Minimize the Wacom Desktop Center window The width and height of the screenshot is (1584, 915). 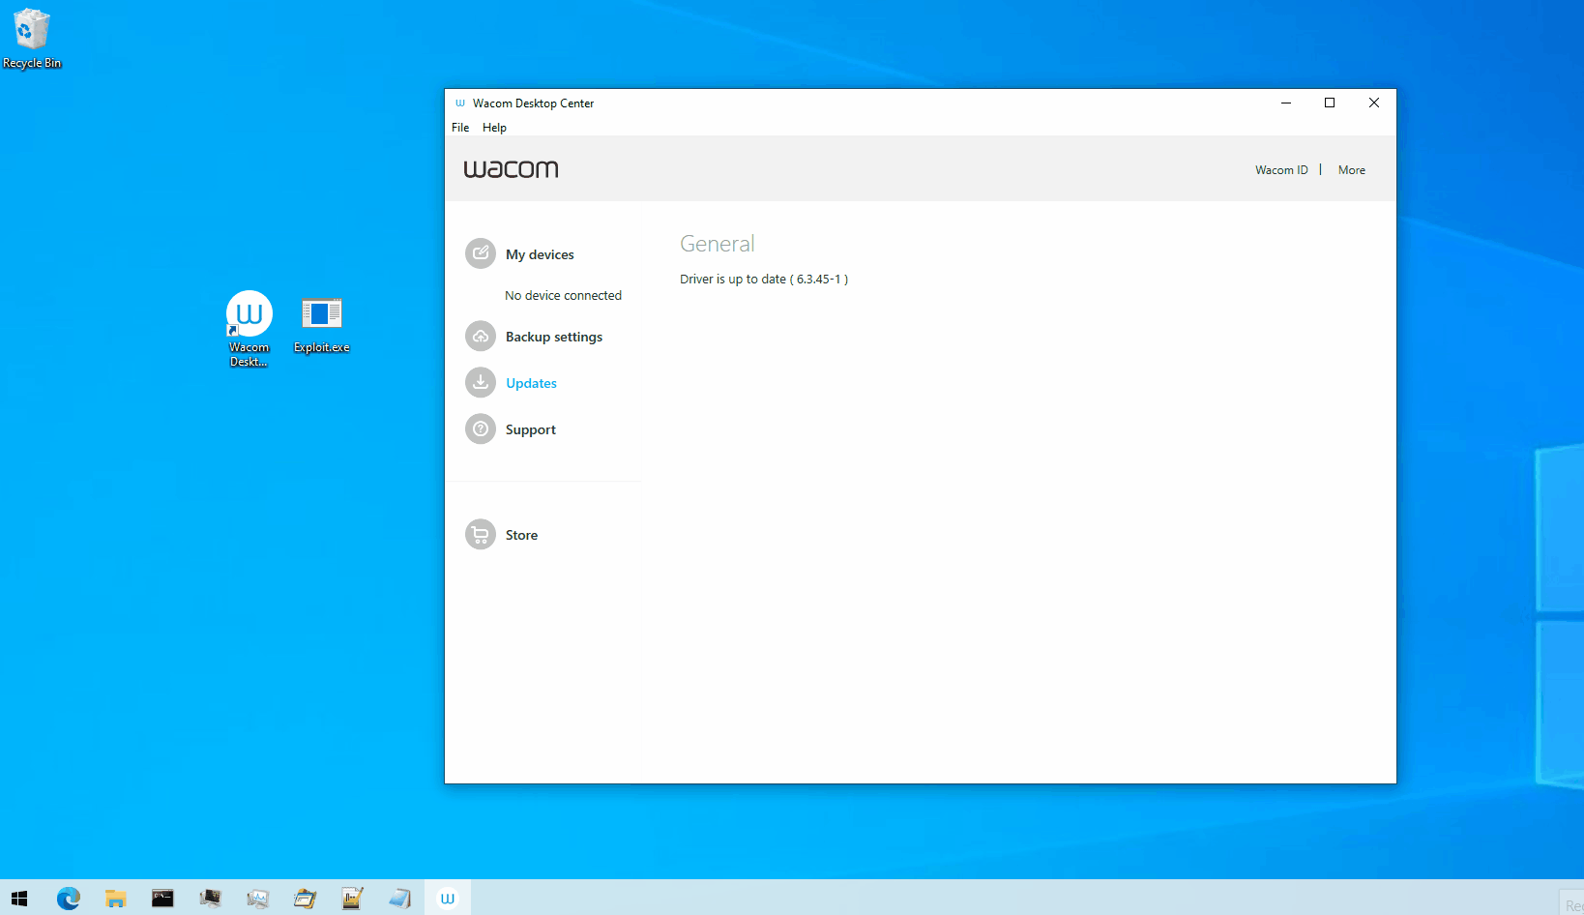tap(1286, 103)
